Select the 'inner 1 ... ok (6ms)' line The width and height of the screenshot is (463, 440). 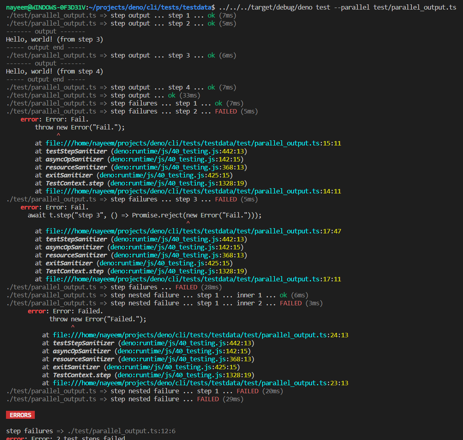(x=157, y=295)
